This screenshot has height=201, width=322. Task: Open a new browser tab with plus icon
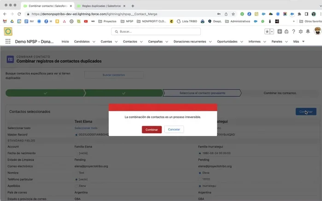point(133,6)
